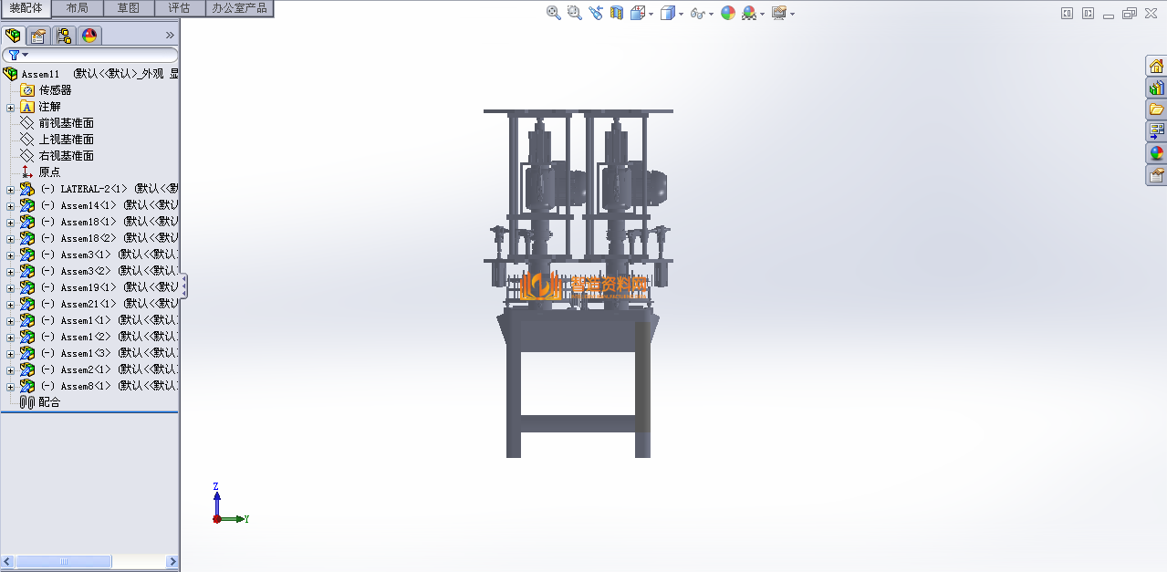The image size is (1167, 572).
Task: Activate the Section View tool
Action: (x=617, y=13)
